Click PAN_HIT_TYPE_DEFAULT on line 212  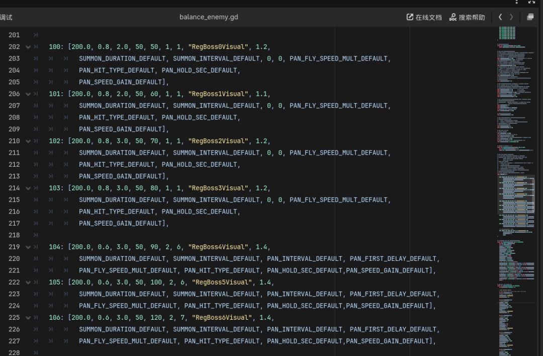117,165
